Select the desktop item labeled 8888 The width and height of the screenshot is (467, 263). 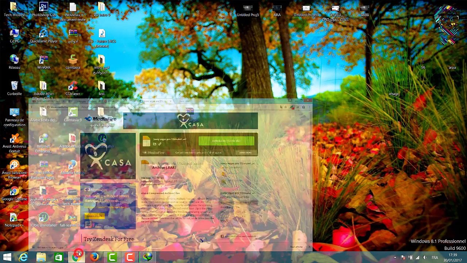364,11
